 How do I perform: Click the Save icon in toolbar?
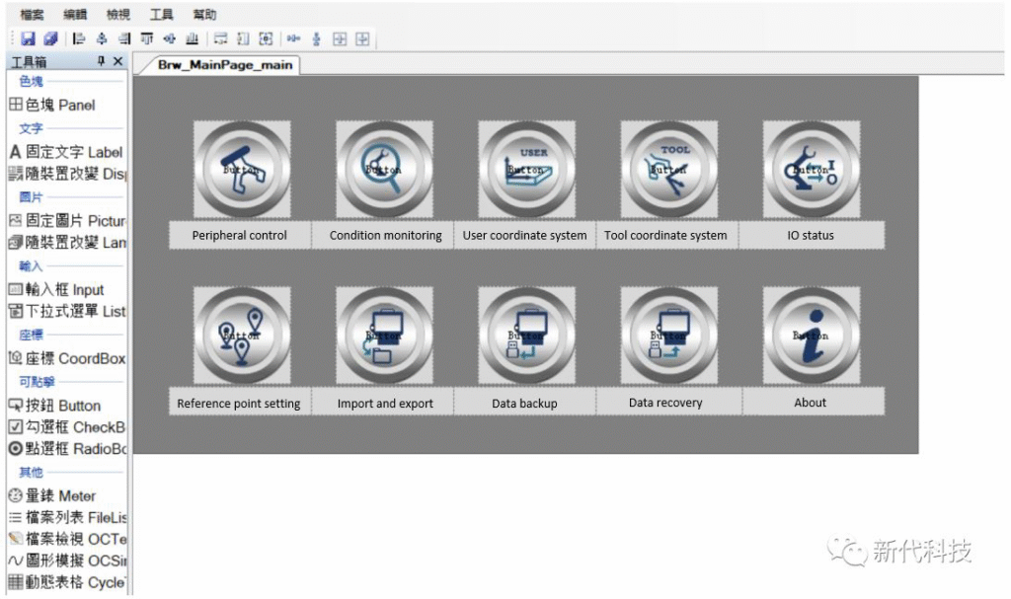point(28,38)
